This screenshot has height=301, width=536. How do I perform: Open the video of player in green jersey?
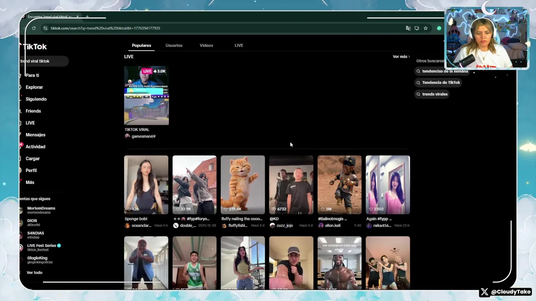coord(194,263)
